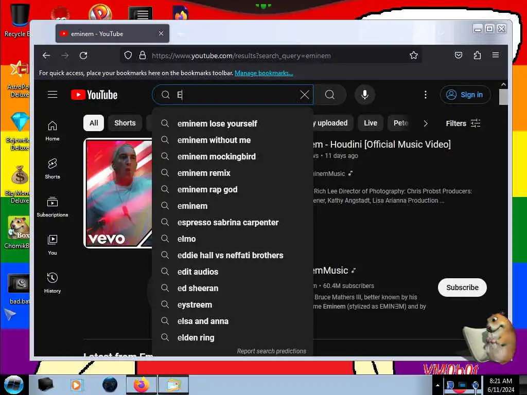Open YouTube settings three-dot menu
Viewport: 527px width, 395px height.
pos(426,95)
